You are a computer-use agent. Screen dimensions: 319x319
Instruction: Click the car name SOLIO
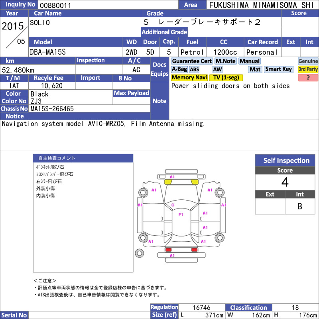40,23
